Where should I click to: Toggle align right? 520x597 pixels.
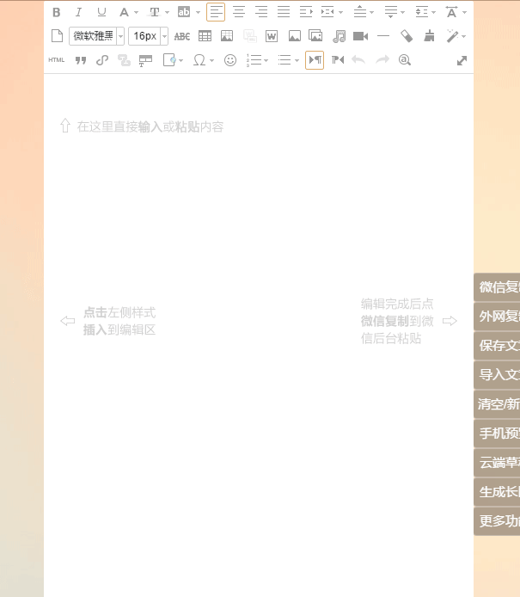[x=261, y=12]
